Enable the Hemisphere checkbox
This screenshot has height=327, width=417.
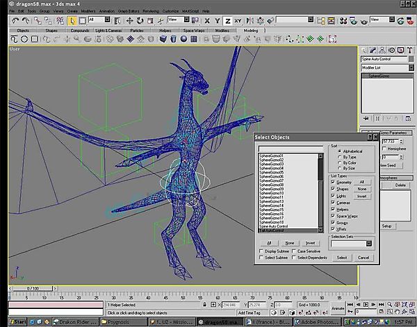(x=384, y=149)
